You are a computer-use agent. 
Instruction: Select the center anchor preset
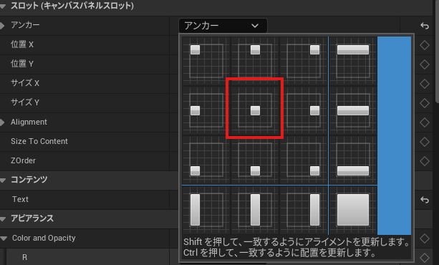[x=255, y=110]
